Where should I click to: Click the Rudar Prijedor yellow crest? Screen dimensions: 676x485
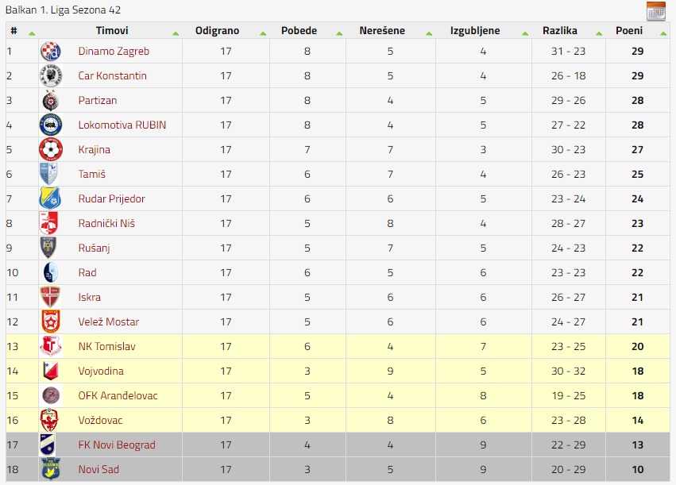click(50, 198)
